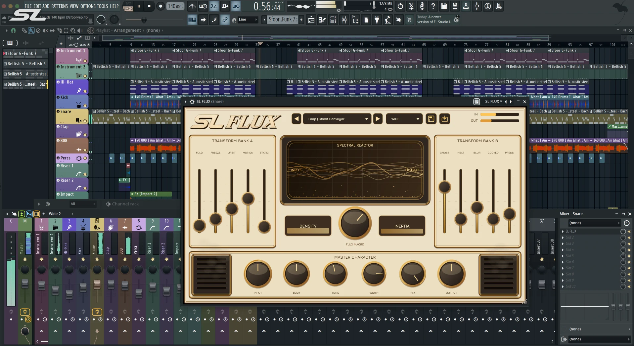Screen dimensions: 634x346
Task: Add new pattern with plus button
Action: 301,20
